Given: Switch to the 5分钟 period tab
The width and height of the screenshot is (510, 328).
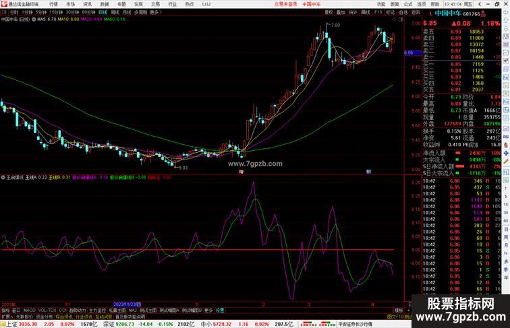Looking at the screenshot, I should pos(41,12).
